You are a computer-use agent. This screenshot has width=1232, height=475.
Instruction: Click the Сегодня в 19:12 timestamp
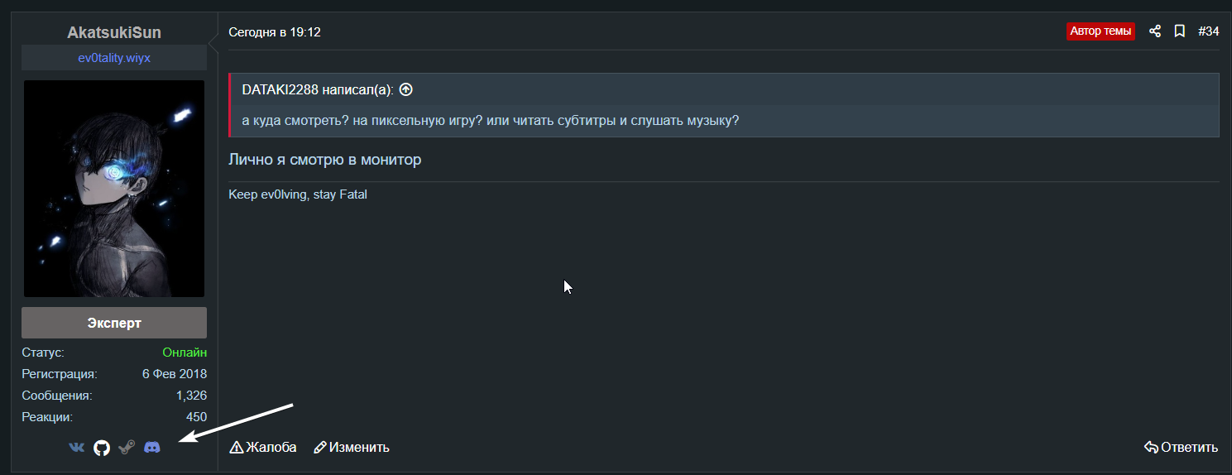pos(275,32)
